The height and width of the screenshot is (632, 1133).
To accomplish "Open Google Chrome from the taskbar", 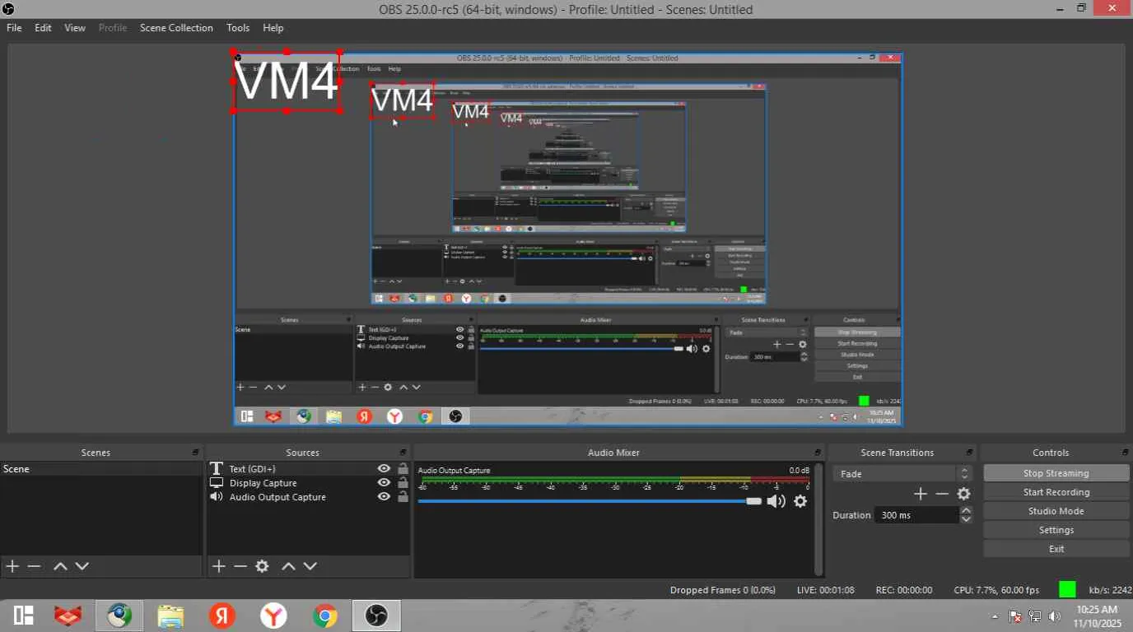I will pyautogui.click(x=325, y=616).
